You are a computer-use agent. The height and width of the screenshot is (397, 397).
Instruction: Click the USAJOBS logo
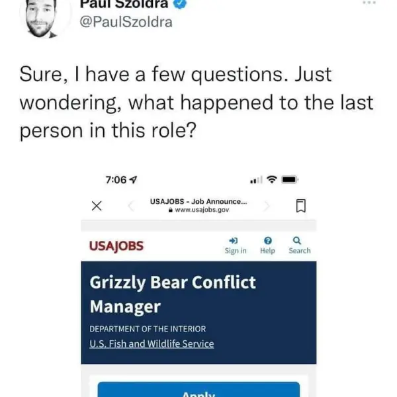tap(116, 246)
